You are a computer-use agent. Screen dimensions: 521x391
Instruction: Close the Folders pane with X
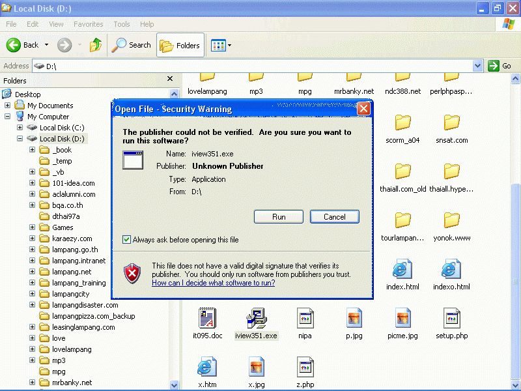click(170, 80)
